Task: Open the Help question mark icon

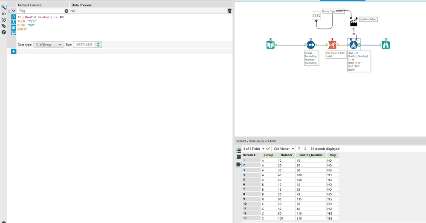Action: [x=3, y=32]
